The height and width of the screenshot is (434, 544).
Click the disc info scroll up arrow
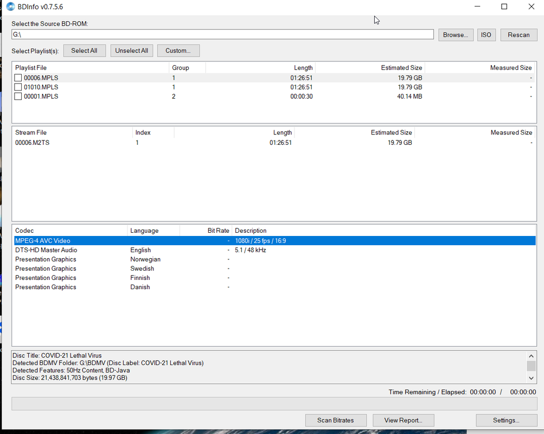pyautogui.click(x=531, y=356)
